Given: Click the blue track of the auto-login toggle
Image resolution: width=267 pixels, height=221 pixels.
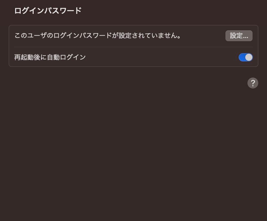Looking at the screenshot, I should coord(242,57).
